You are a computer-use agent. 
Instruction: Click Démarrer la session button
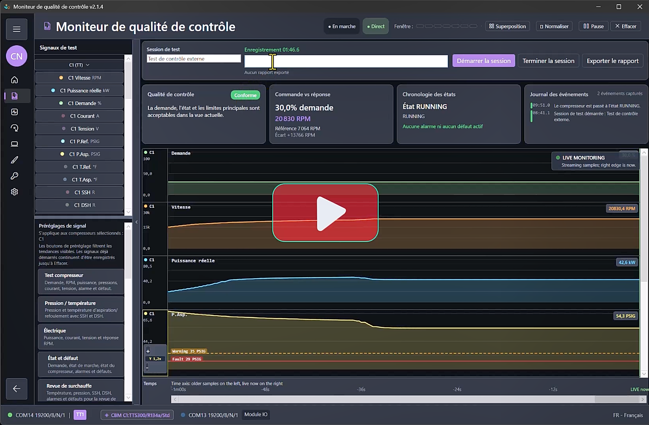pyautogui.click(x=484, y=61)
